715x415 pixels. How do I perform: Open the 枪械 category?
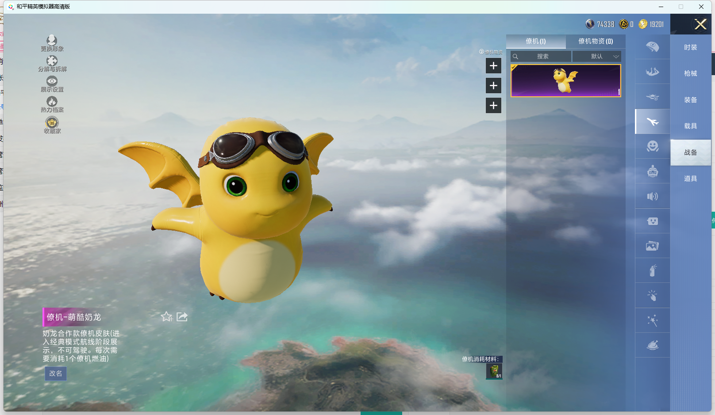[x=690, y=73]
